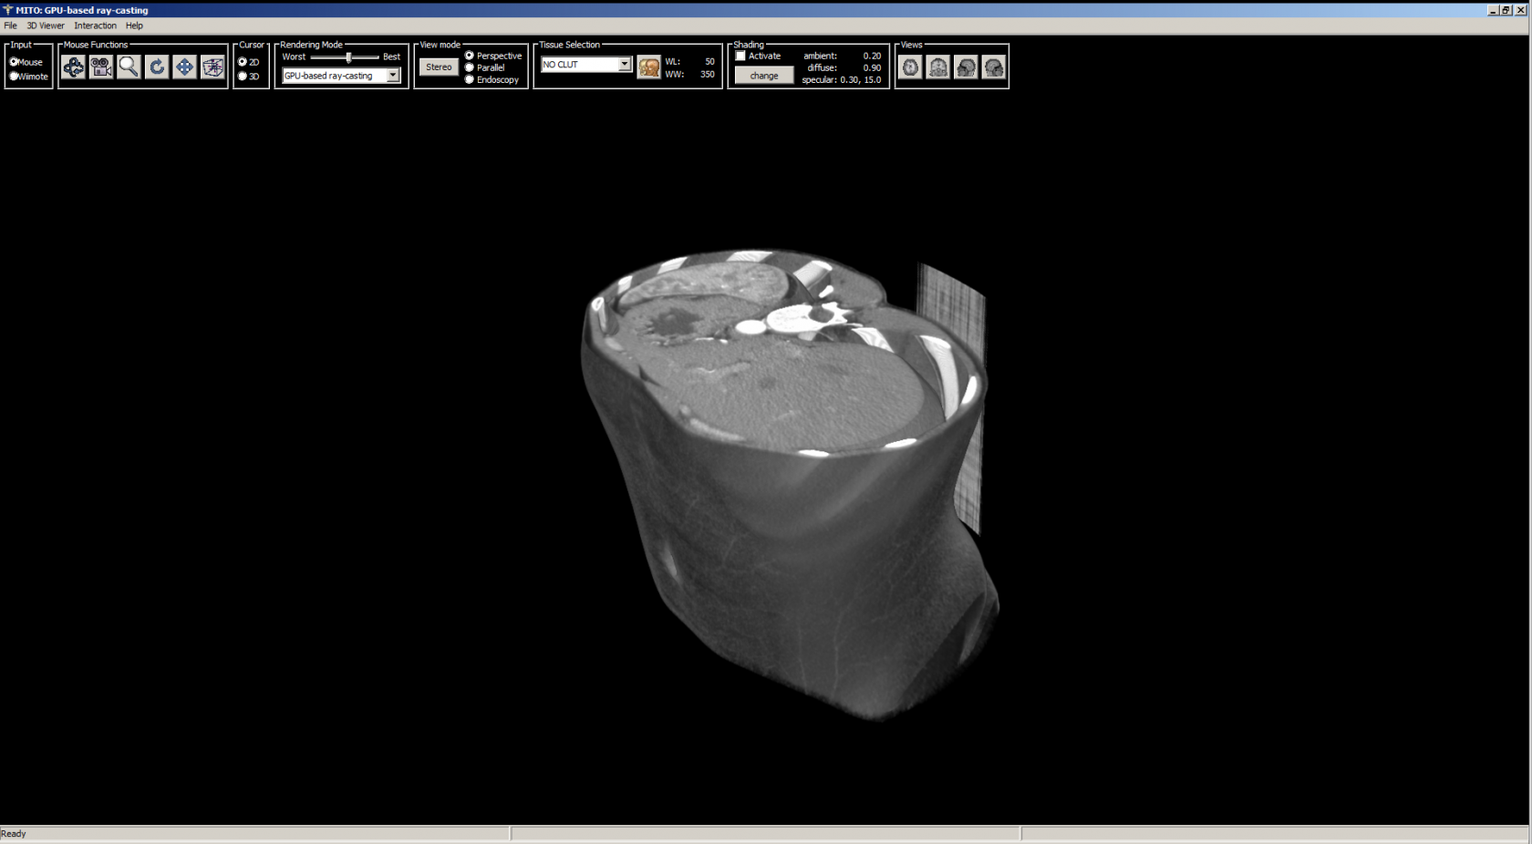Choose the circular-arrow rotate tool
This screenshot has width=1532, height=844.
[x=157, y=67]
